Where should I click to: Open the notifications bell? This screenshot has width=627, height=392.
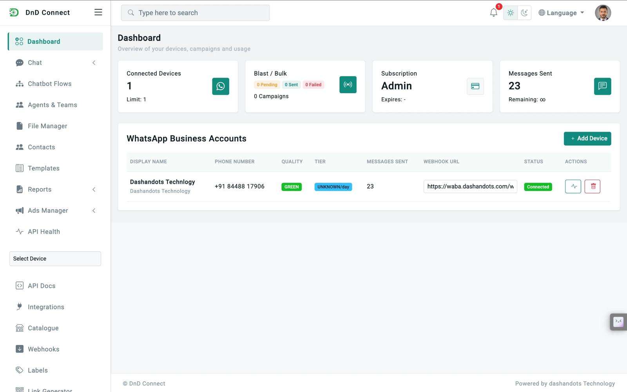pos(493,13)
